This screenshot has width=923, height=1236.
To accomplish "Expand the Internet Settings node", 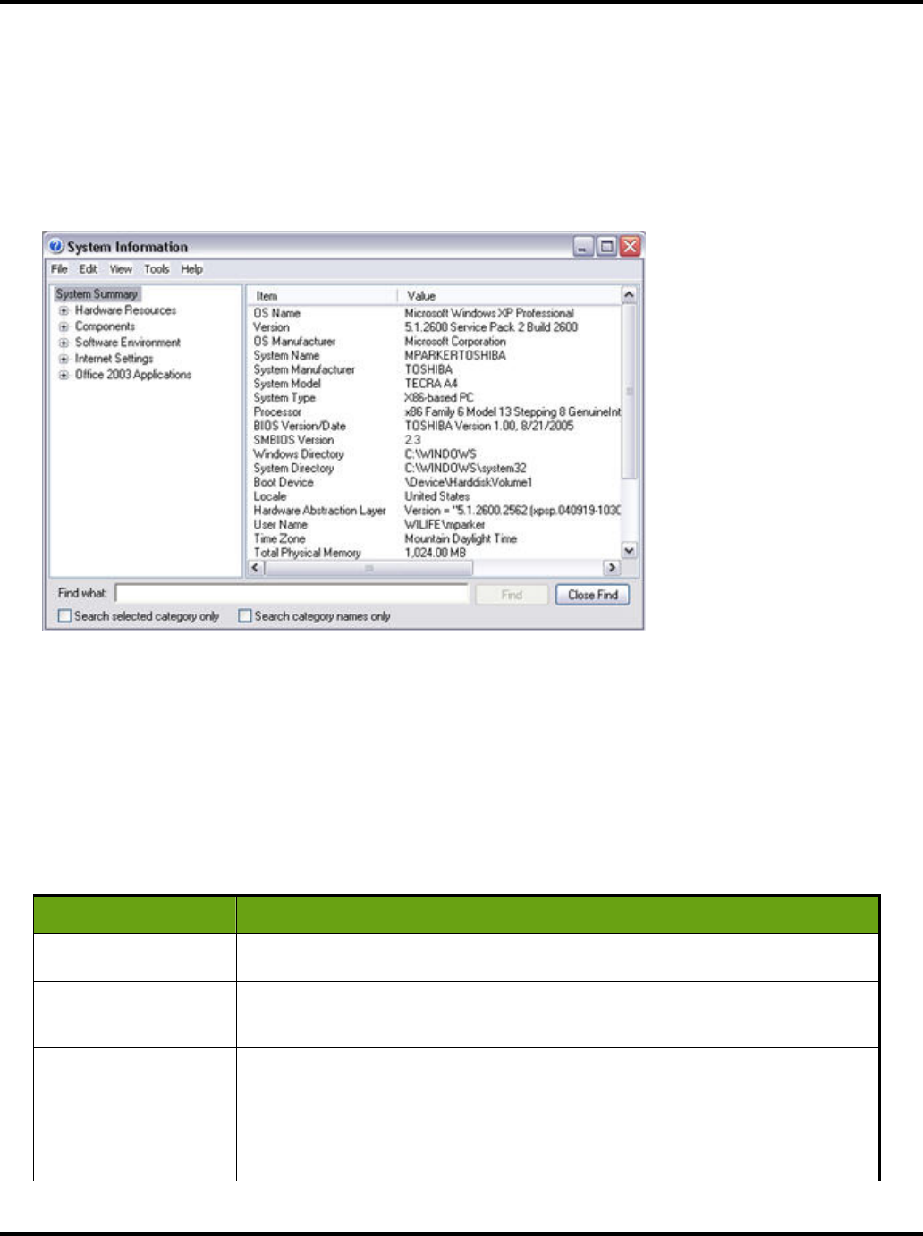I will 64,360.
